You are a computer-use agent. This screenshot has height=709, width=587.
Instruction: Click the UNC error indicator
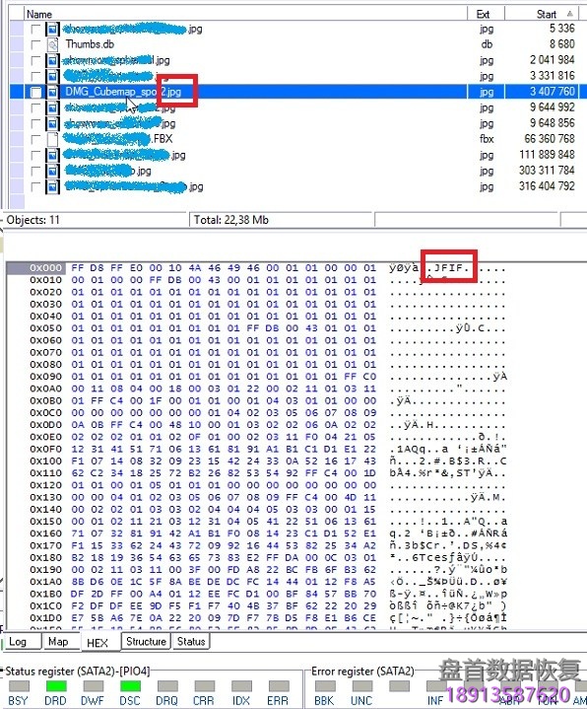[362, 686]
